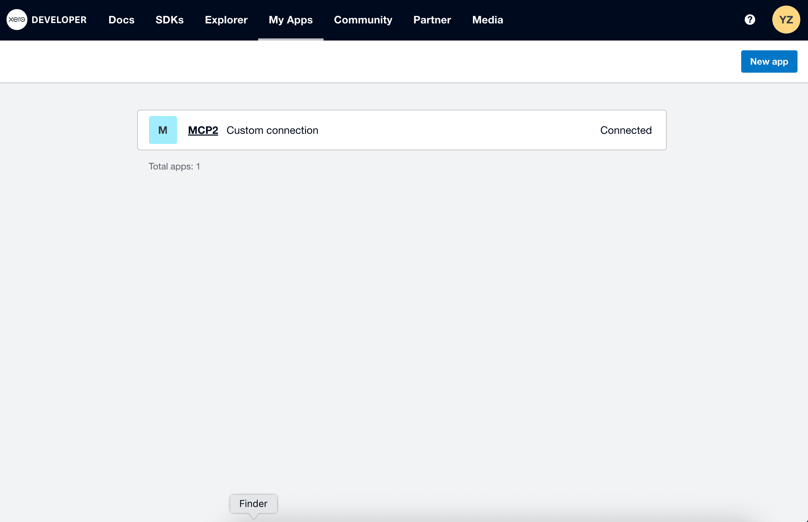808x522 pixels.
Task: Open the YZ user avatar menu
Action: [x=786, y=20]
